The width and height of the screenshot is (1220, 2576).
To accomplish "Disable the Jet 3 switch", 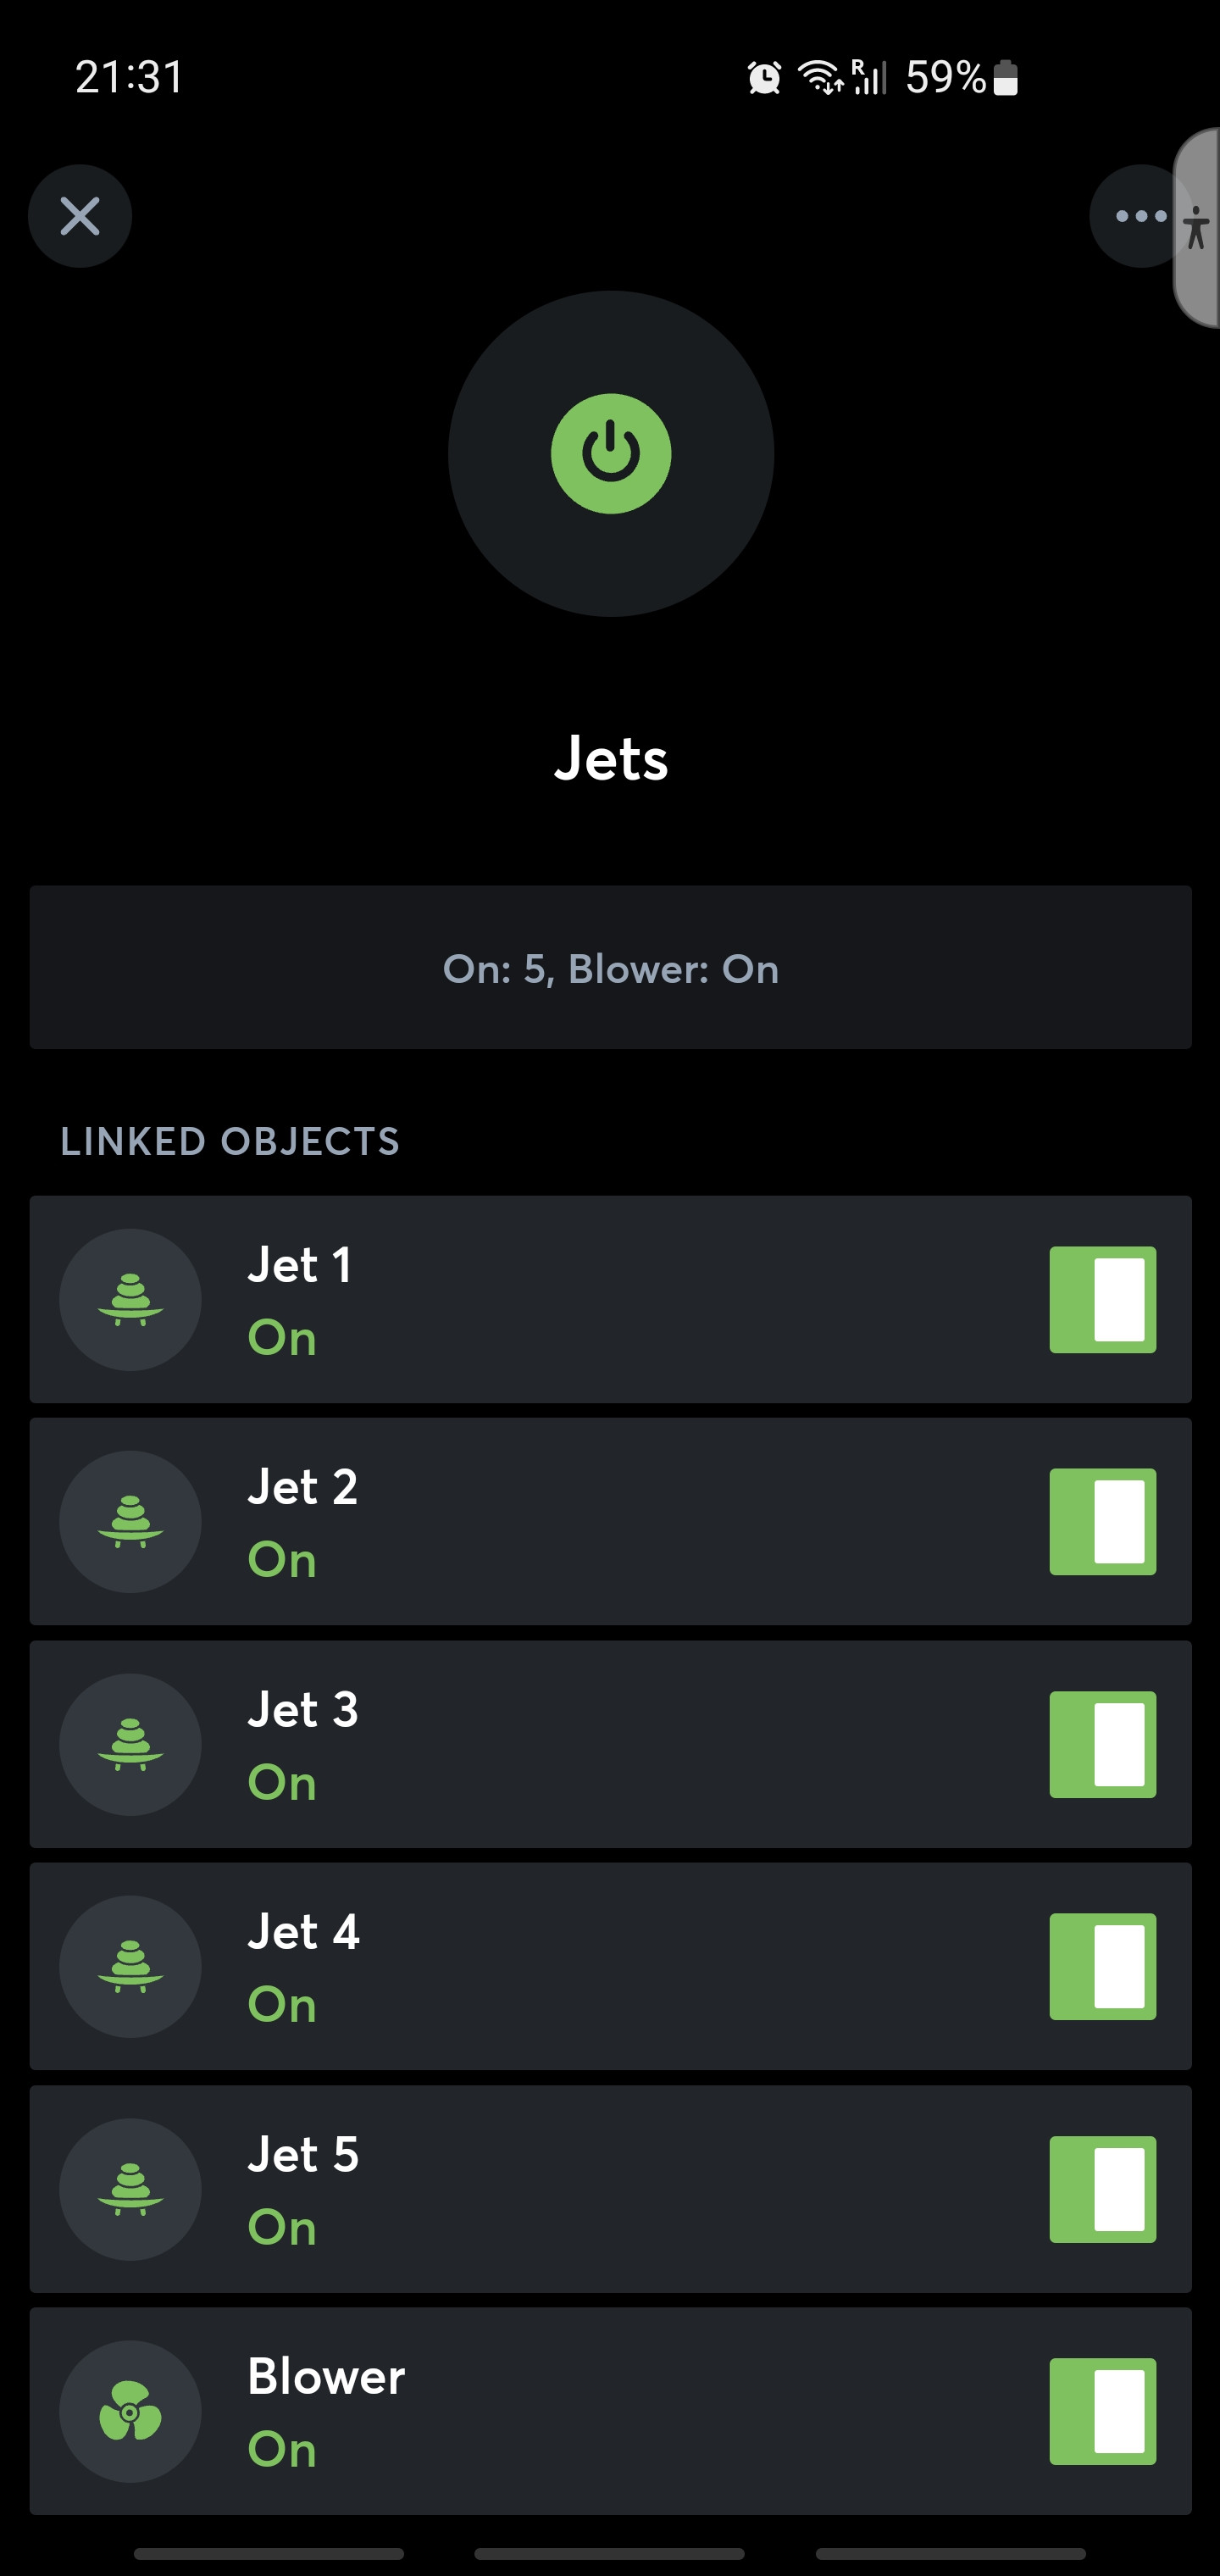I will click(1102, 1744).
